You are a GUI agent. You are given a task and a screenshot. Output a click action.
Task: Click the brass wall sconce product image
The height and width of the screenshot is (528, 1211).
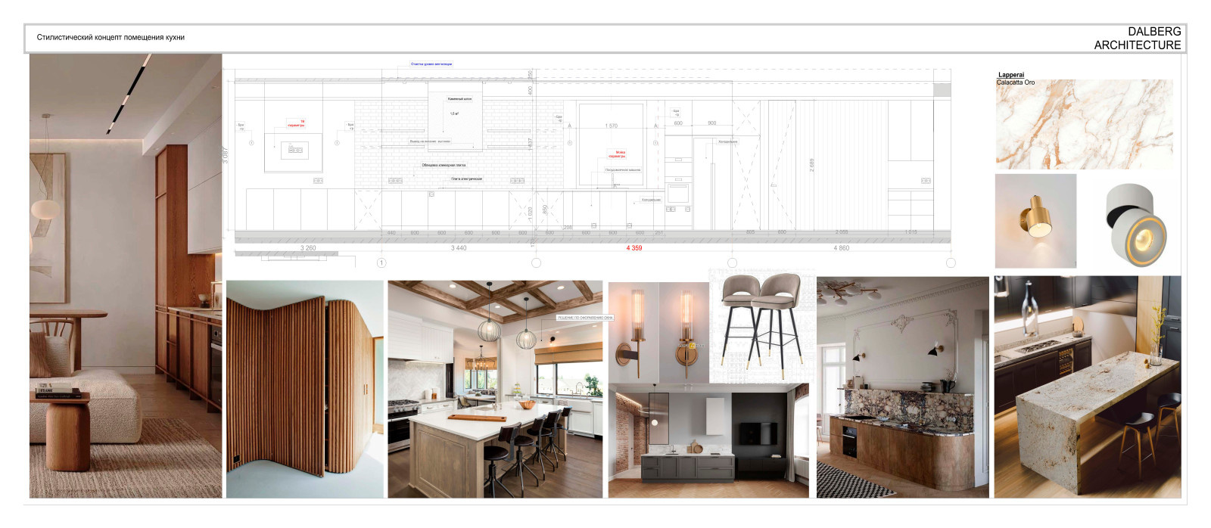1035,220
